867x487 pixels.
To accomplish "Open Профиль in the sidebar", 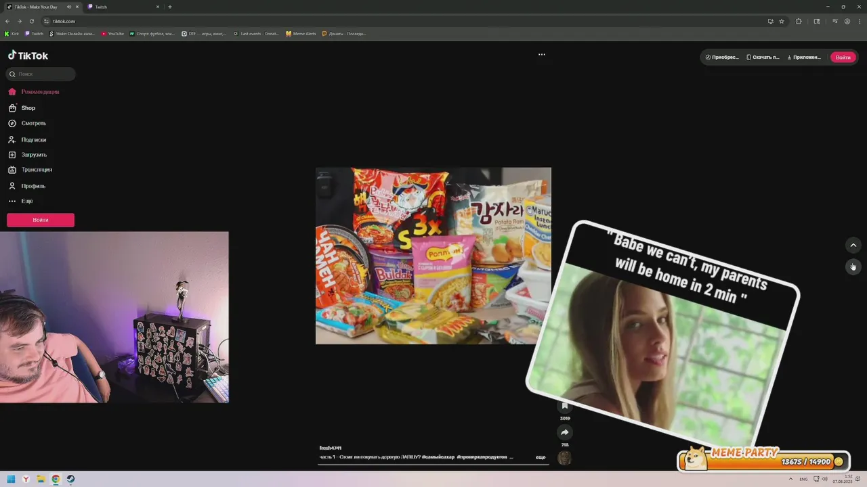I will (x=27, y=186).
